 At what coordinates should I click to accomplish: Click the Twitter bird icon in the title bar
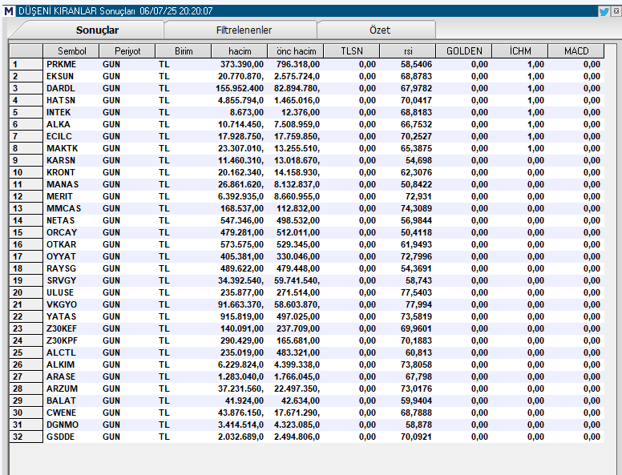click(604, 11)
